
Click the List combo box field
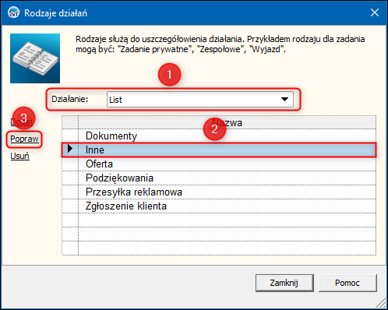point(200,99)
